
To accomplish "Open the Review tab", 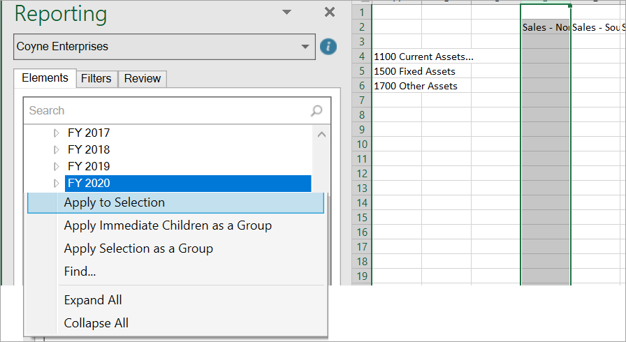I will tap(142, 79).
